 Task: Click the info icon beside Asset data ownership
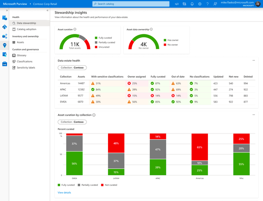pyautogui.click(x=151, y=29)
